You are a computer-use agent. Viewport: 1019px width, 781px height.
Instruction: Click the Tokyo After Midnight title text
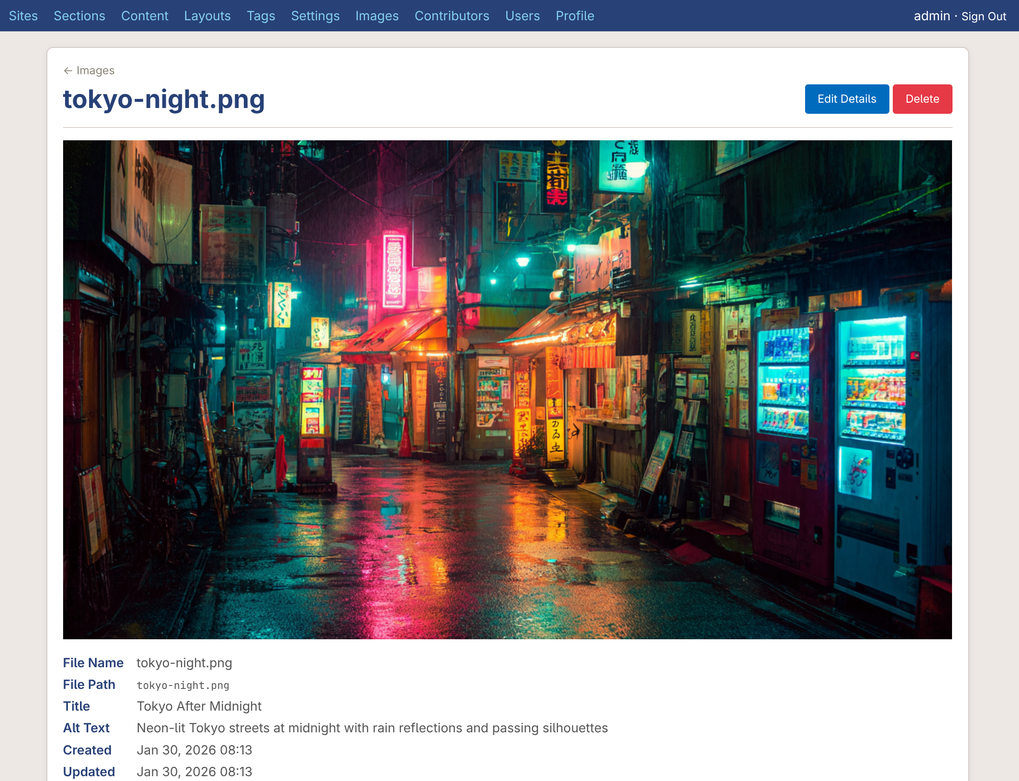pos(199,706)
